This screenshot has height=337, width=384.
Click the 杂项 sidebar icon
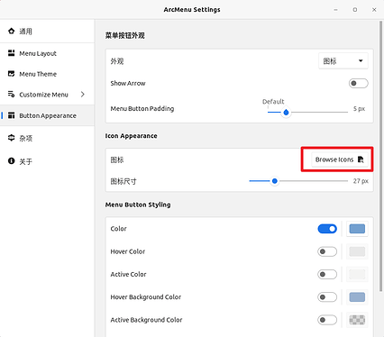click(x=11, y=138)
